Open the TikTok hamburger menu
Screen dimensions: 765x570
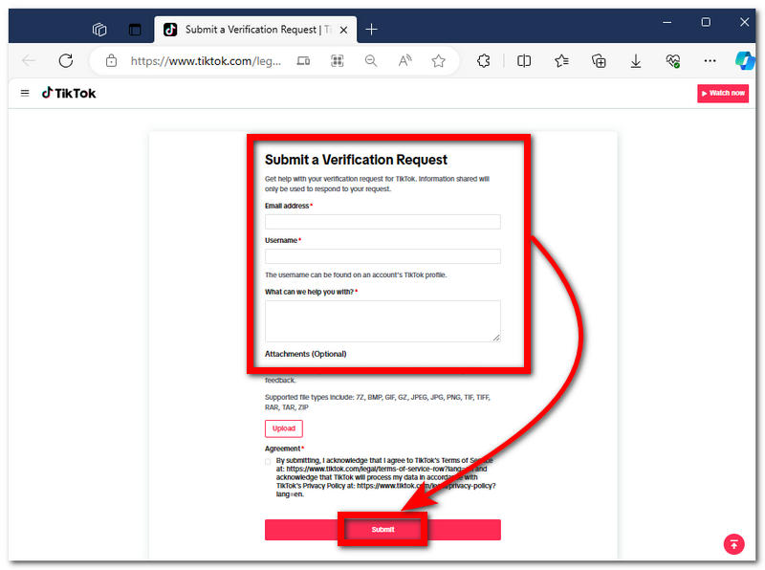coord(25,93)
